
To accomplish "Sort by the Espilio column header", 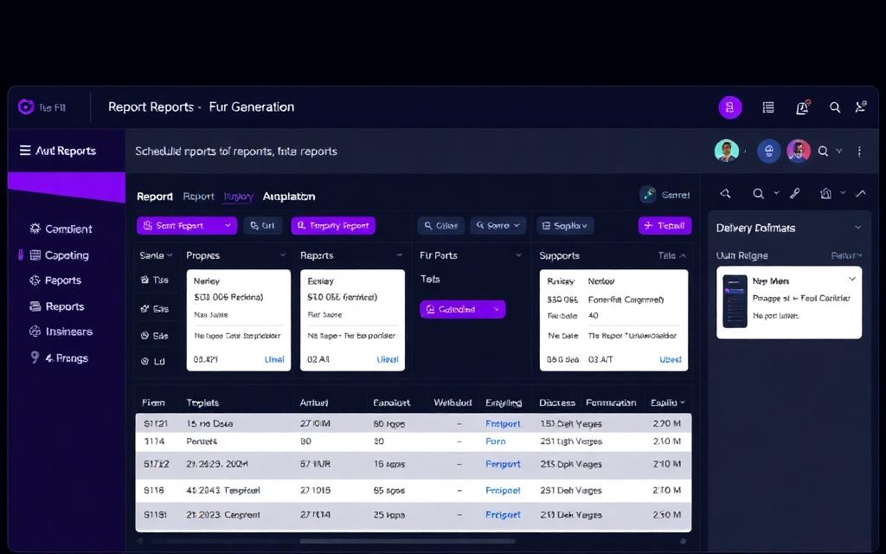I will point(667,403).
